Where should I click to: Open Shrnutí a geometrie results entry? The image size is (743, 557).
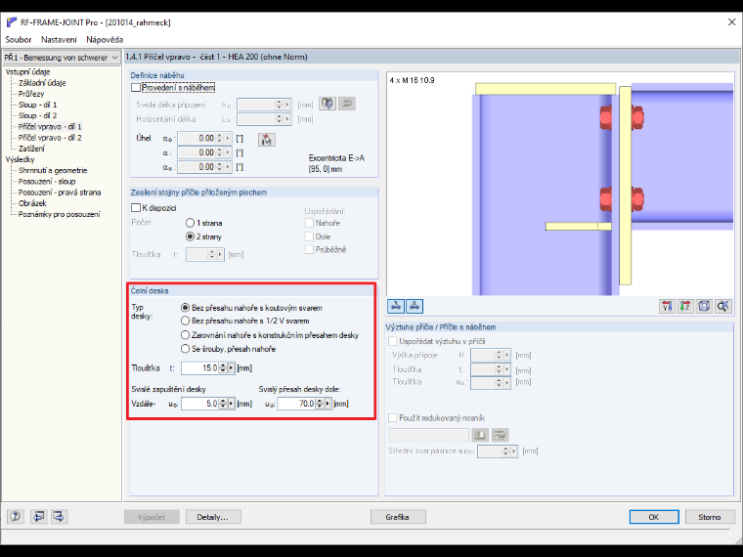tap(53, 170)
